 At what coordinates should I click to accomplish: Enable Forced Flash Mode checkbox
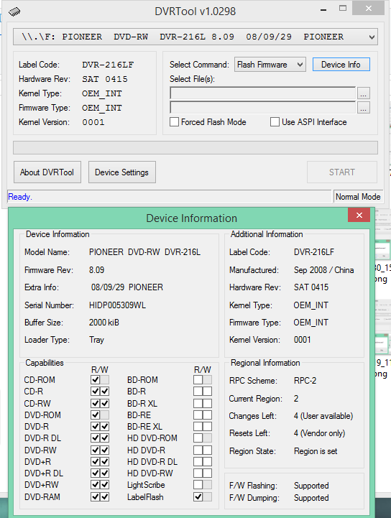174,122
